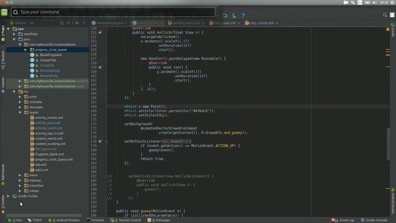Select tab.xml file
Screen dimensions: 396x223
pyautogui.click(x=41, y=165)
